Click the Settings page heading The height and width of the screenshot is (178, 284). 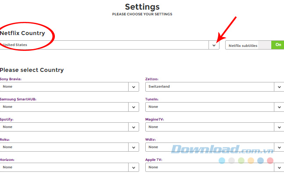[142, 7]
